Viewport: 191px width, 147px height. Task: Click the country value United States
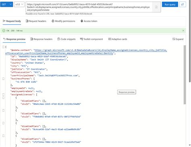coord(34,63)
